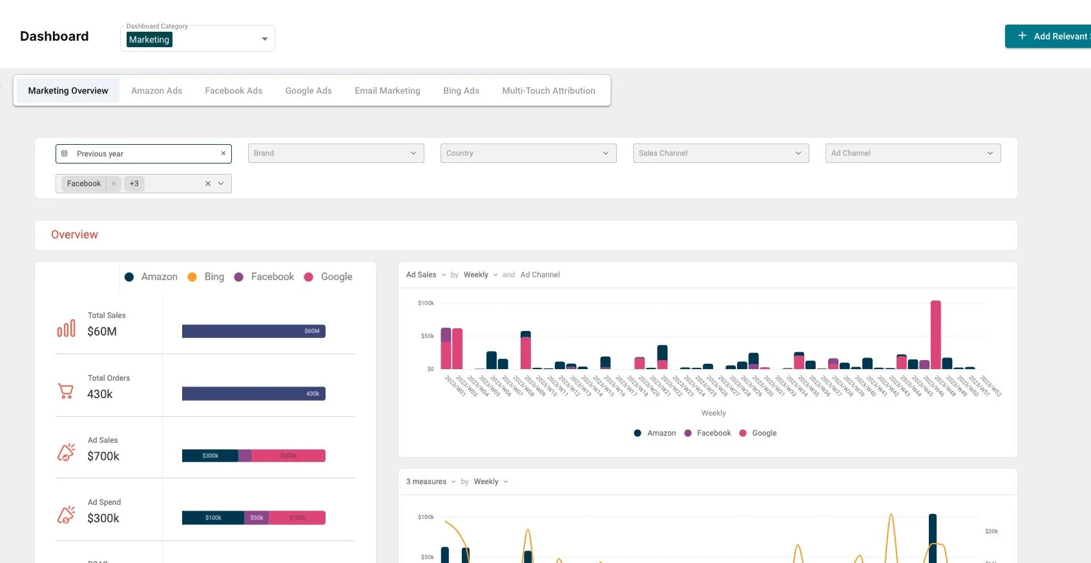Open the Dashboard Category dropdown
Image resolution: width=1091 pixels, height=563 pixels.
click(x=198, y=39)
